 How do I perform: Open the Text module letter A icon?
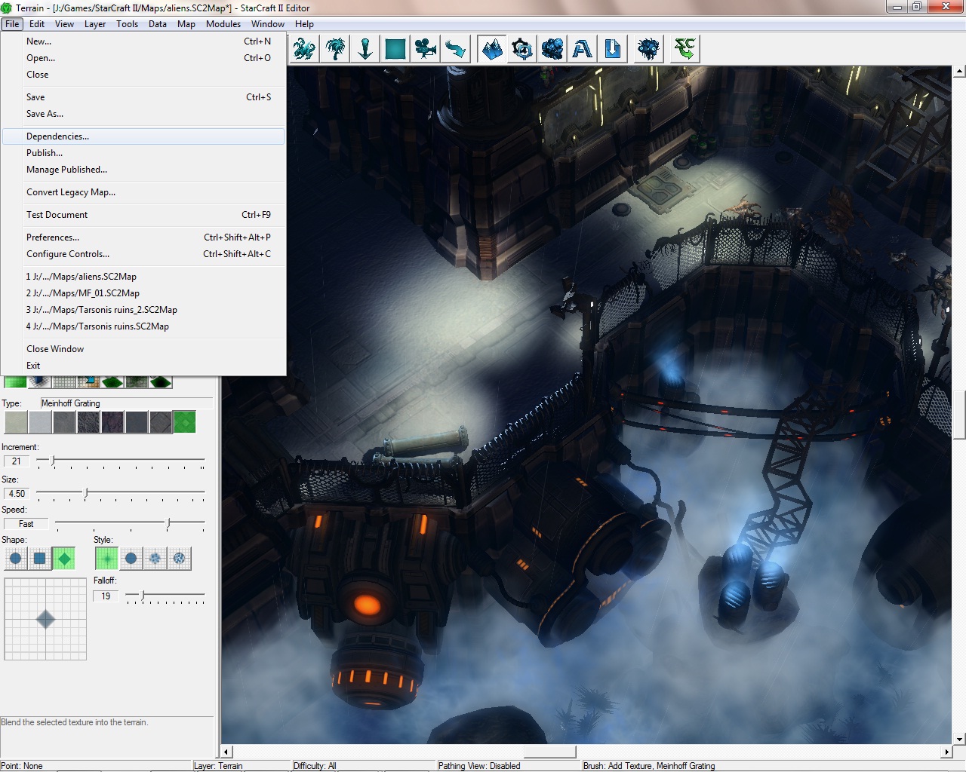(x=583, y=50)
